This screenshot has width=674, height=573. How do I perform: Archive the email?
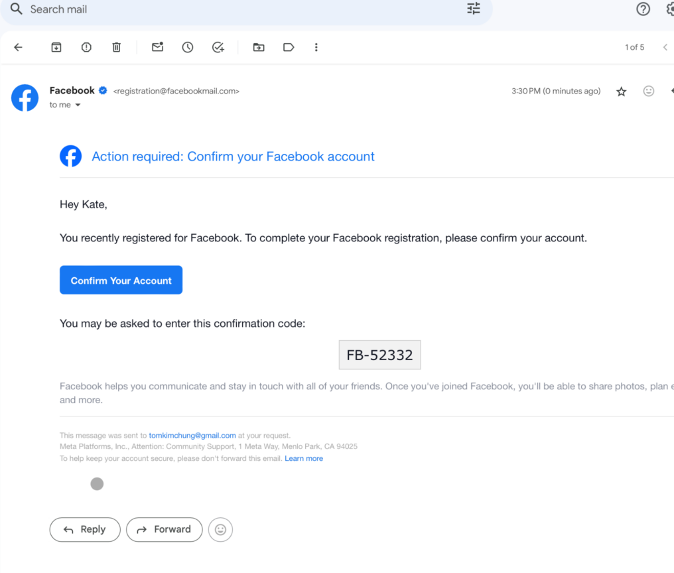click(56, 47)
